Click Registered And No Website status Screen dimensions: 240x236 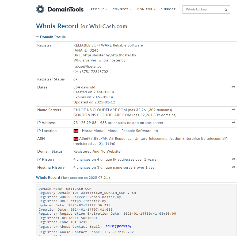click(x=97, y=152)
